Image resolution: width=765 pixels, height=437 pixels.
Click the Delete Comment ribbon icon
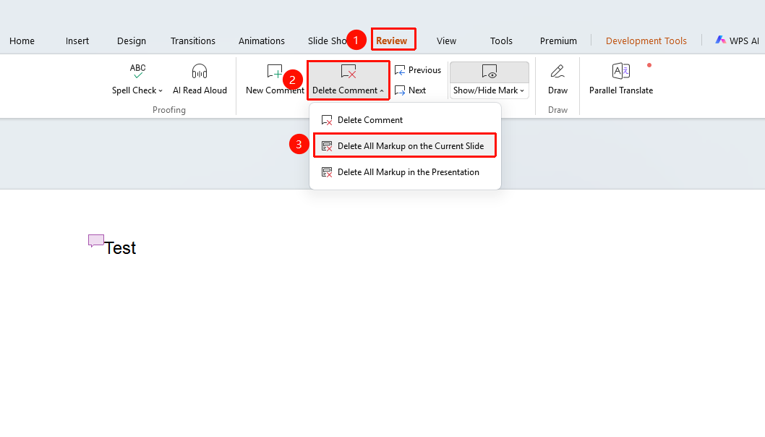coord(349,72)
